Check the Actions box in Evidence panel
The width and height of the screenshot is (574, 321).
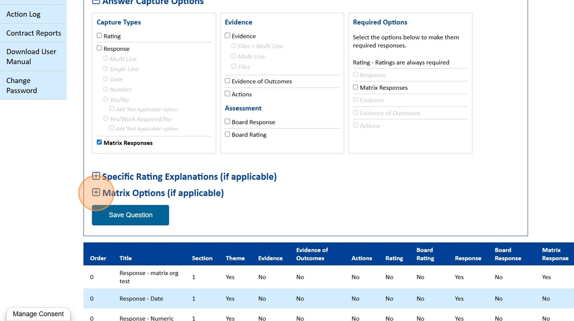coord(228,94)
